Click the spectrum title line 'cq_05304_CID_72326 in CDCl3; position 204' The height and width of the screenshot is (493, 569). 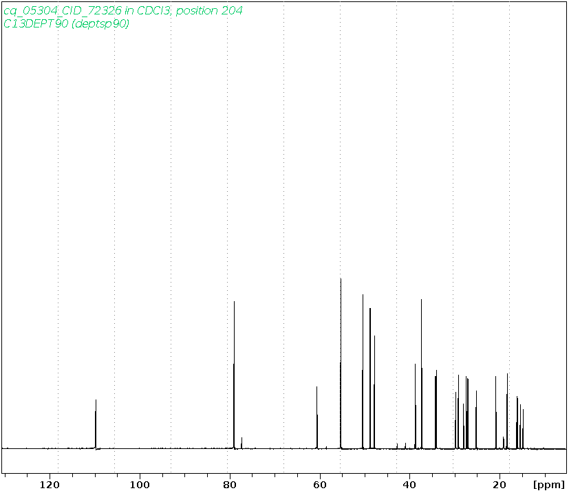click(123, 11)
